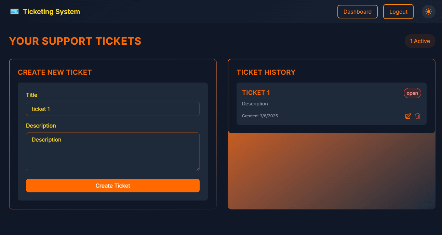Click the 'Created: 3/6/2025' timestamp

coord(260,116)
